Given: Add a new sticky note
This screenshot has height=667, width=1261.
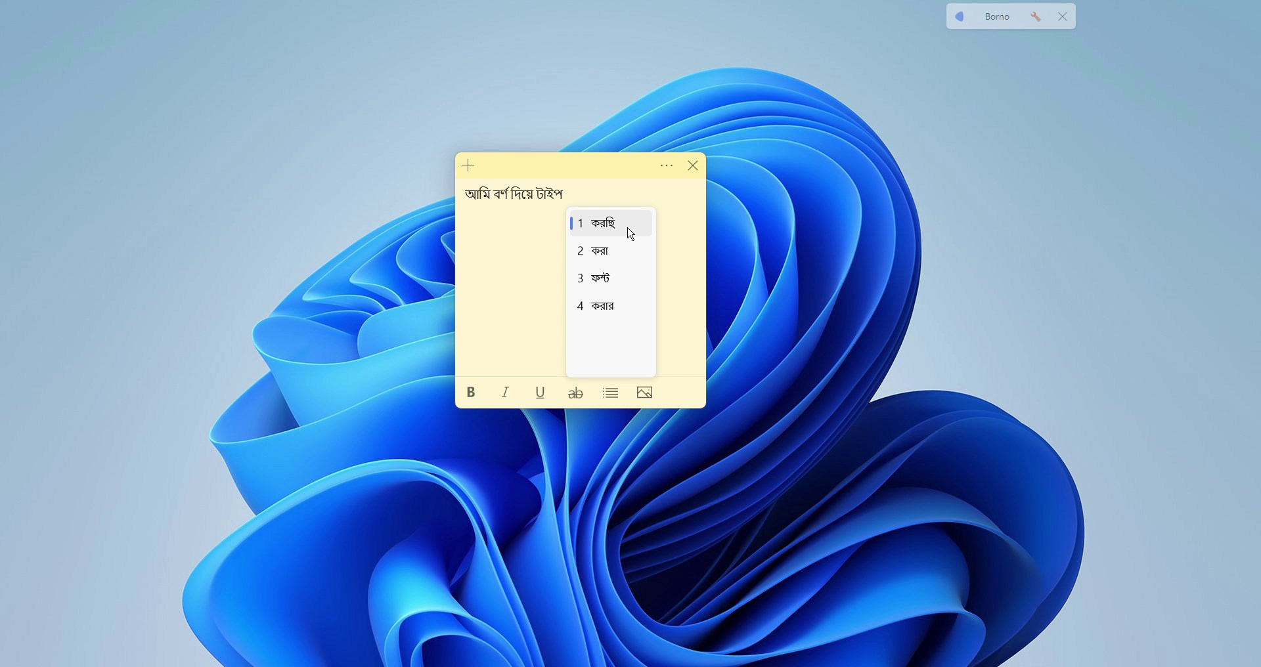Looking at the screenshot, I should [468, 165].
